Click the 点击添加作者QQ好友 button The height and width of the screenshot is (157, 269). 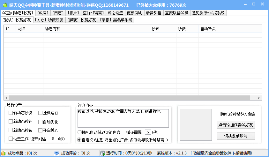(x=235, y=125)
